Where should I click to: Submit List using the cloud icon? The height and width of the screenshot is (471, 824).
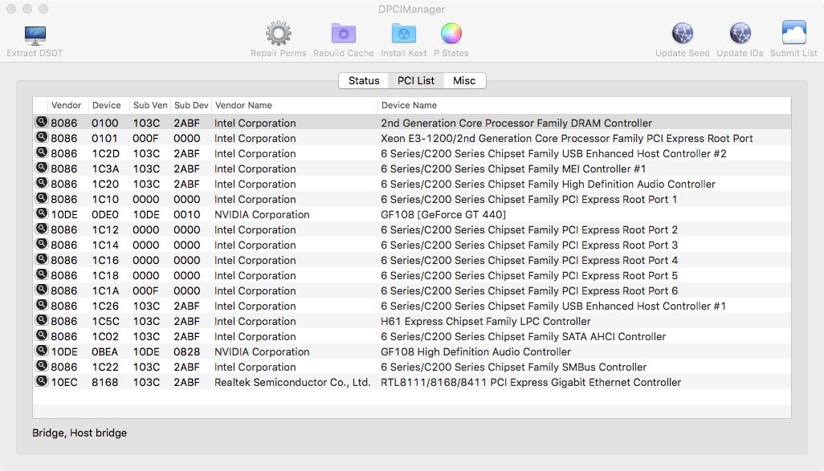pos(793,40)
